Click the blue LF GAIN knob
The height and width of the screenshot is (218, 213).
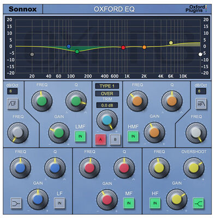[38, 199]
